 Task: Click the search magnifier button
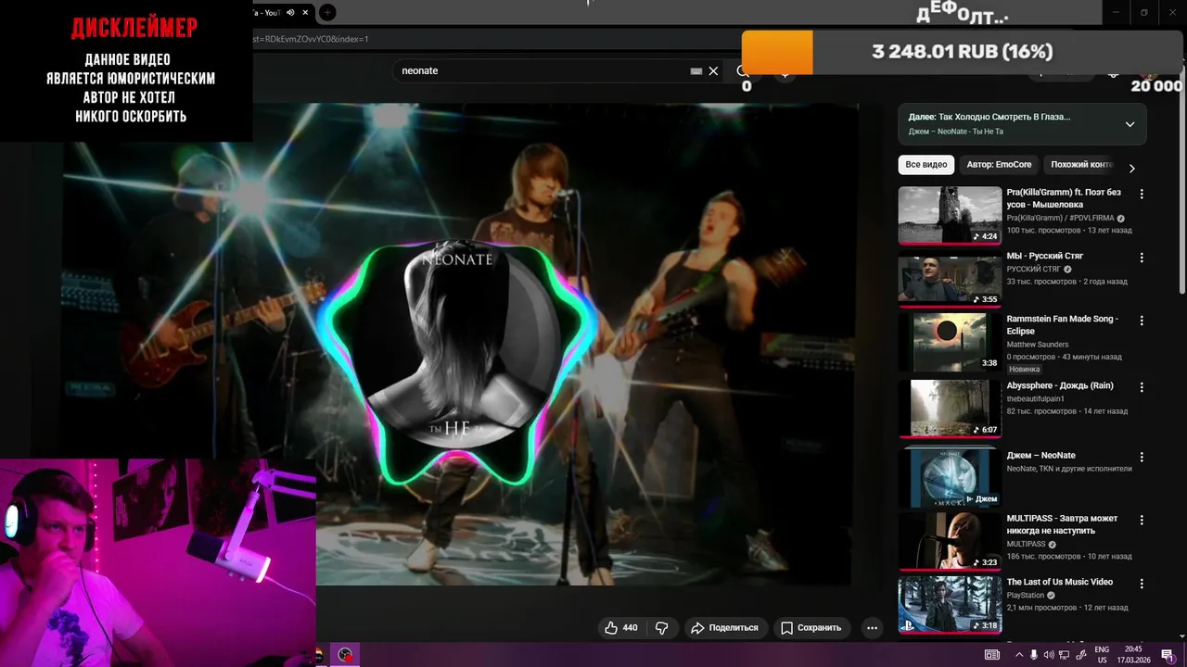pyautogui.click(x=743, y=70)
